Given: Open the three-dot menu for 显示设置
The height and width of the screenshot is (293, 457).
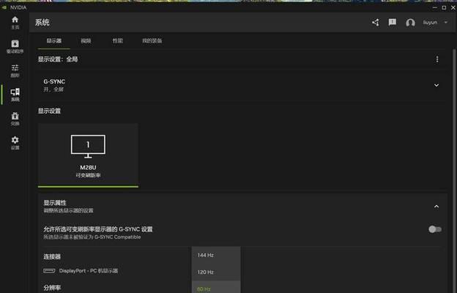Looking at the screenshot, I should (437, 59).
